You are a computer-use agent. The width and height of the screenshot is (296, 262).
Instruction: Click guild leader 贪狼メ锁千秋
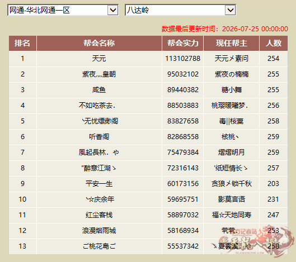pos(232,184)
